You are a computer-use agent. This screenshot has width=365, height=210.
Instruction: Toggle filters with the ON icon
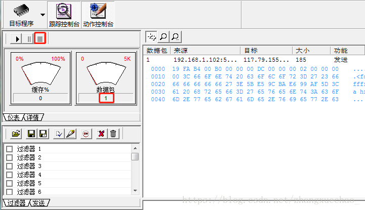(x=86, y=134)
